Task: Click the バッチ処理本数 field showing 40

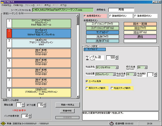Action: 25,116
